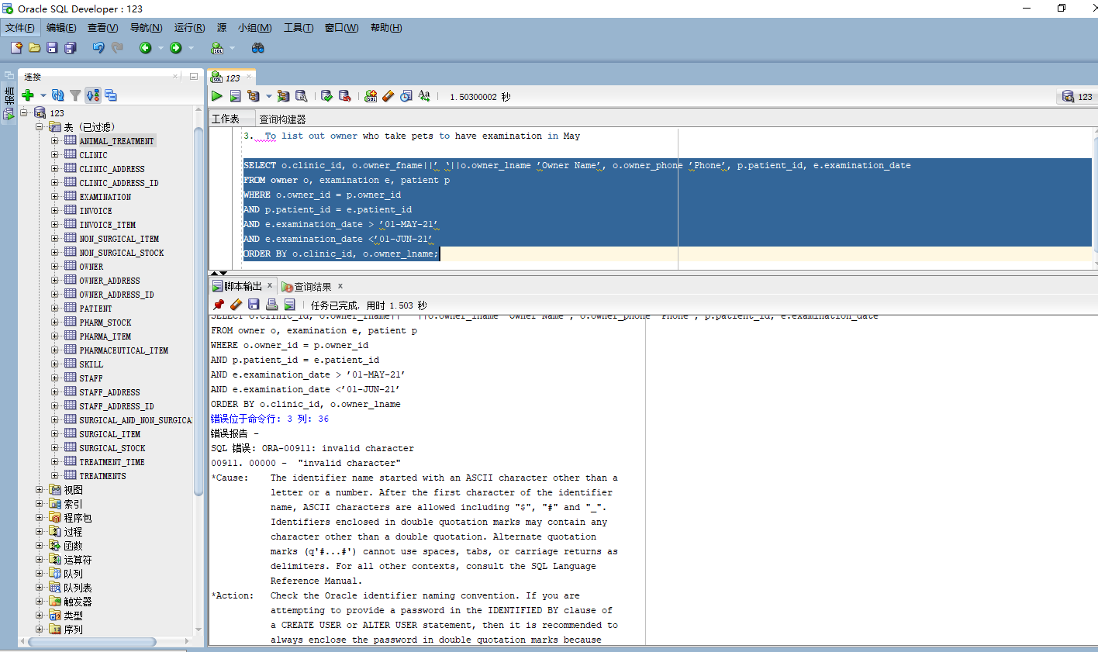
Task: Click Refresh connections icon
Action: [x=57, y=95]
